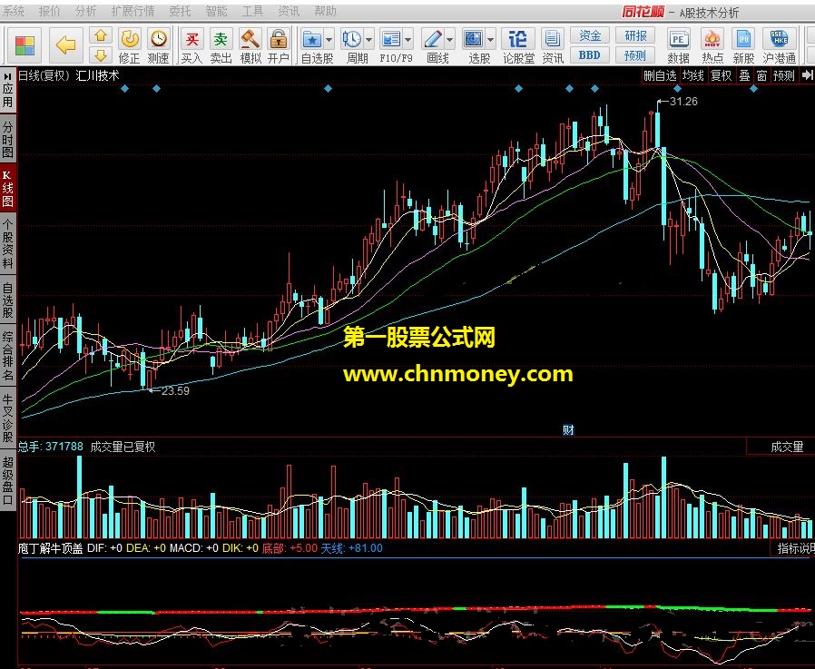Open the 自选股 side tab
This screenshot has width=815, height=669.
click(7, 300)
